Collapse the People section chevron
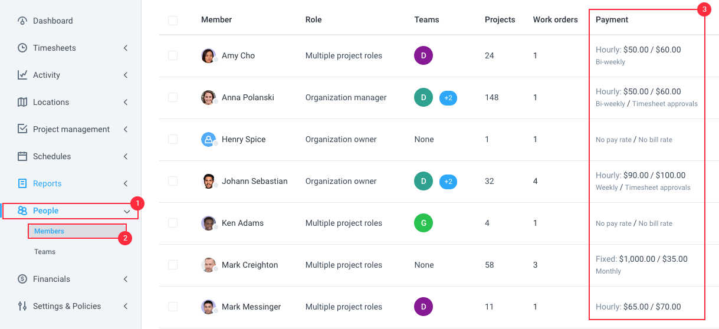 (126, 211)
